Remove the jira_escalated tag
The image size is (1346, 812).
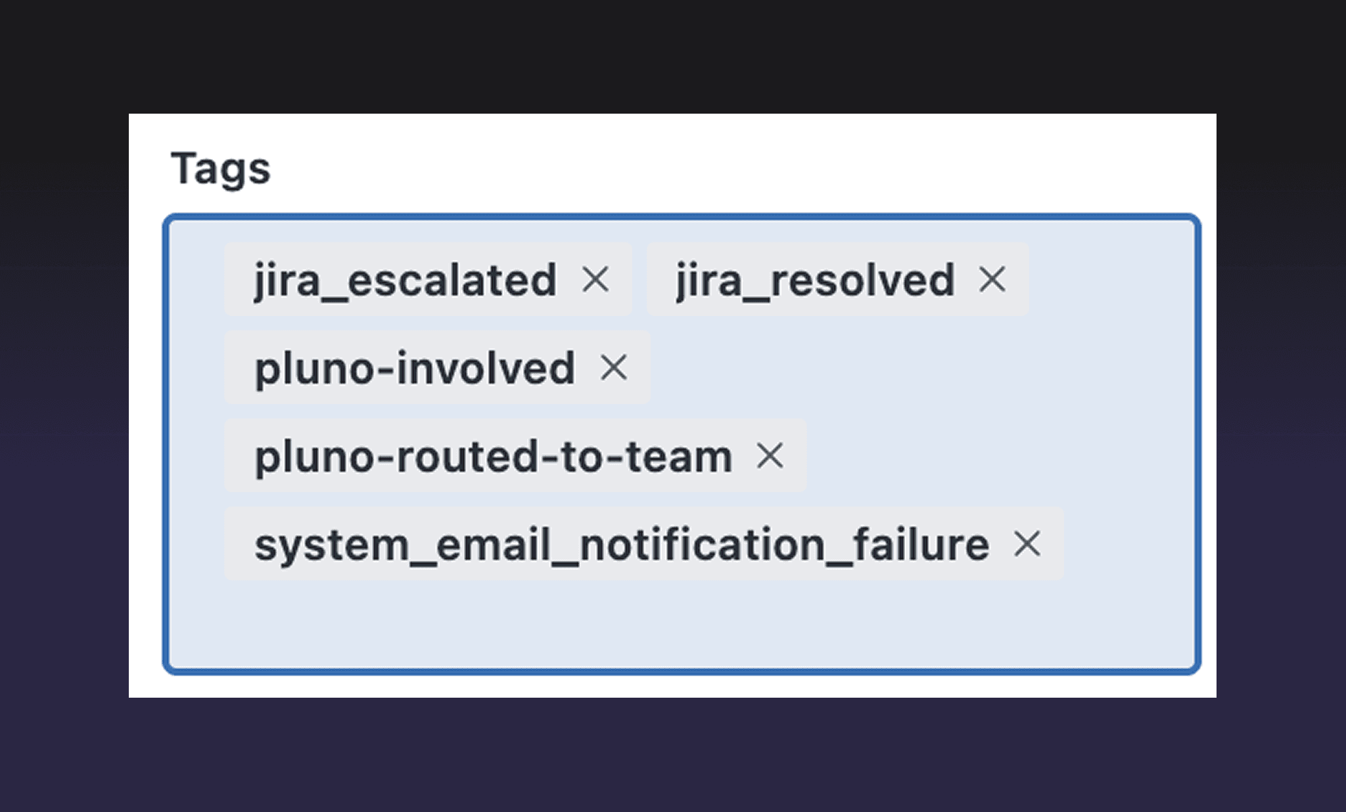595,280
